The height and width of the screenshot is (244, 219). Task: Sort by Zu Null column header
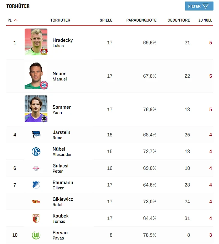coord(205,20)
